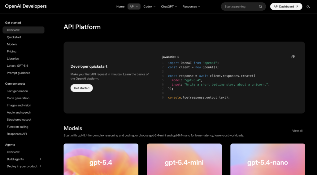Open the ChatGPT dropdown menu

[x=169, y=7]
